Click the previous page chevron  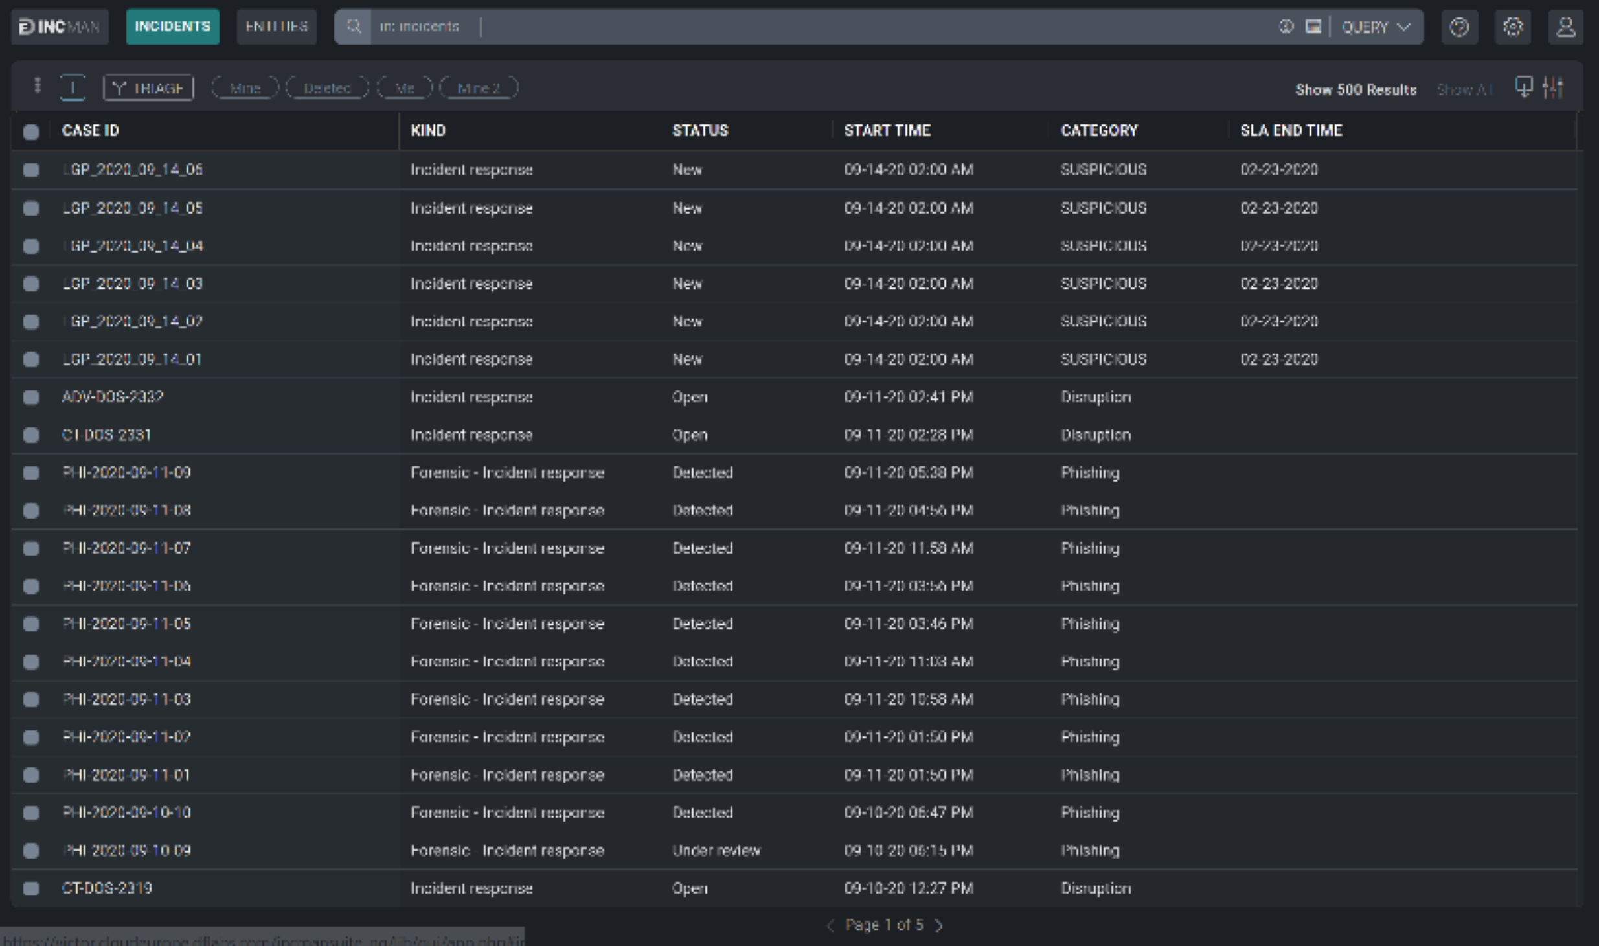click(830, 925)
